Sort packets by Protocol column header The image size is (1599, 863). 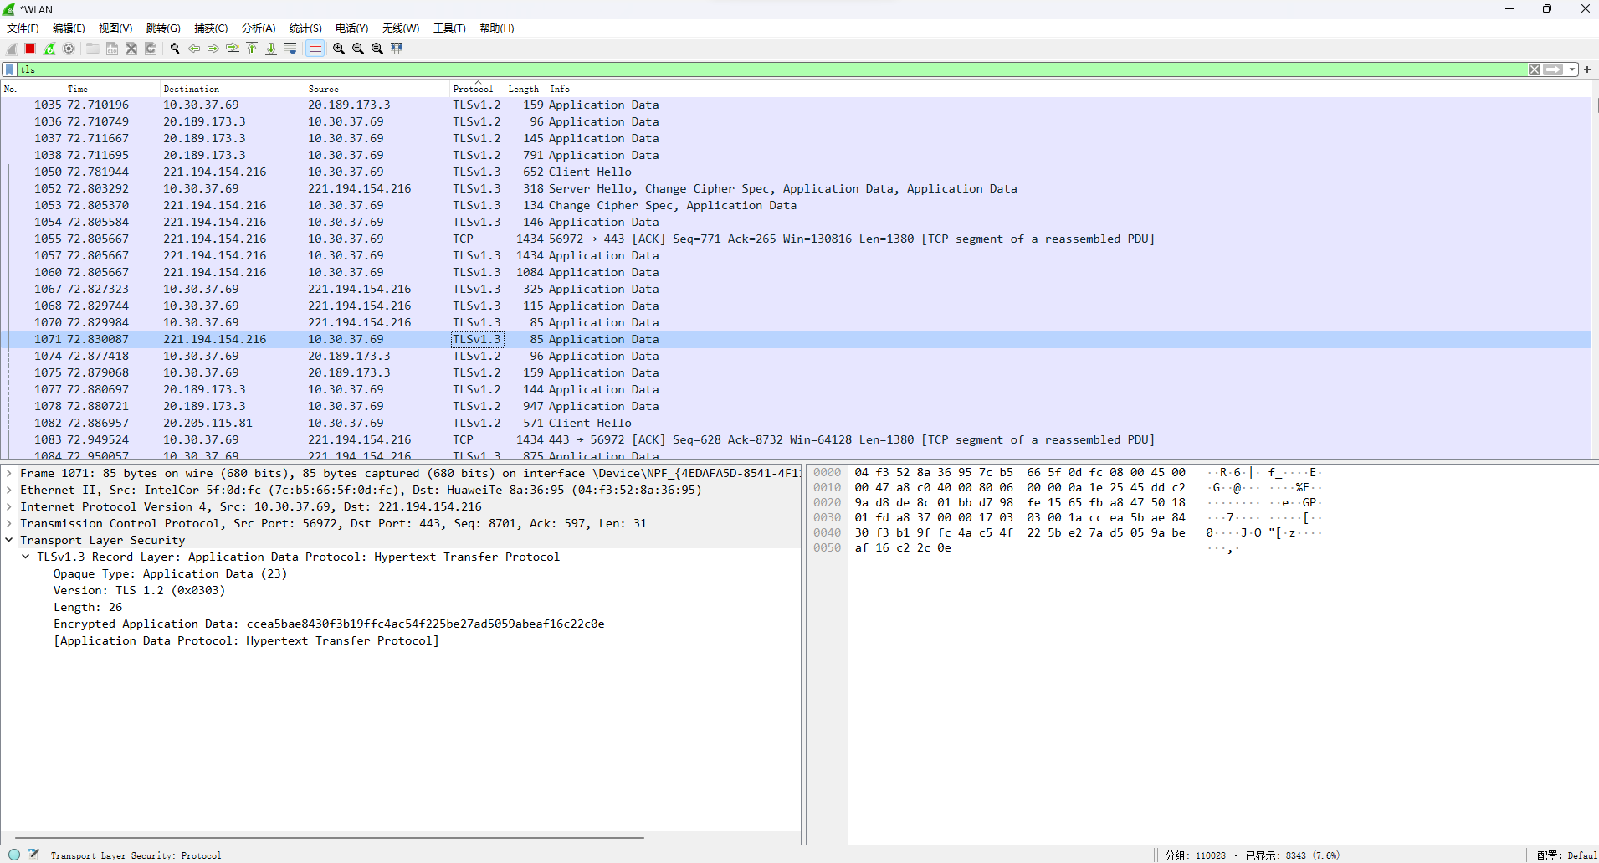[x=477, y=89]
